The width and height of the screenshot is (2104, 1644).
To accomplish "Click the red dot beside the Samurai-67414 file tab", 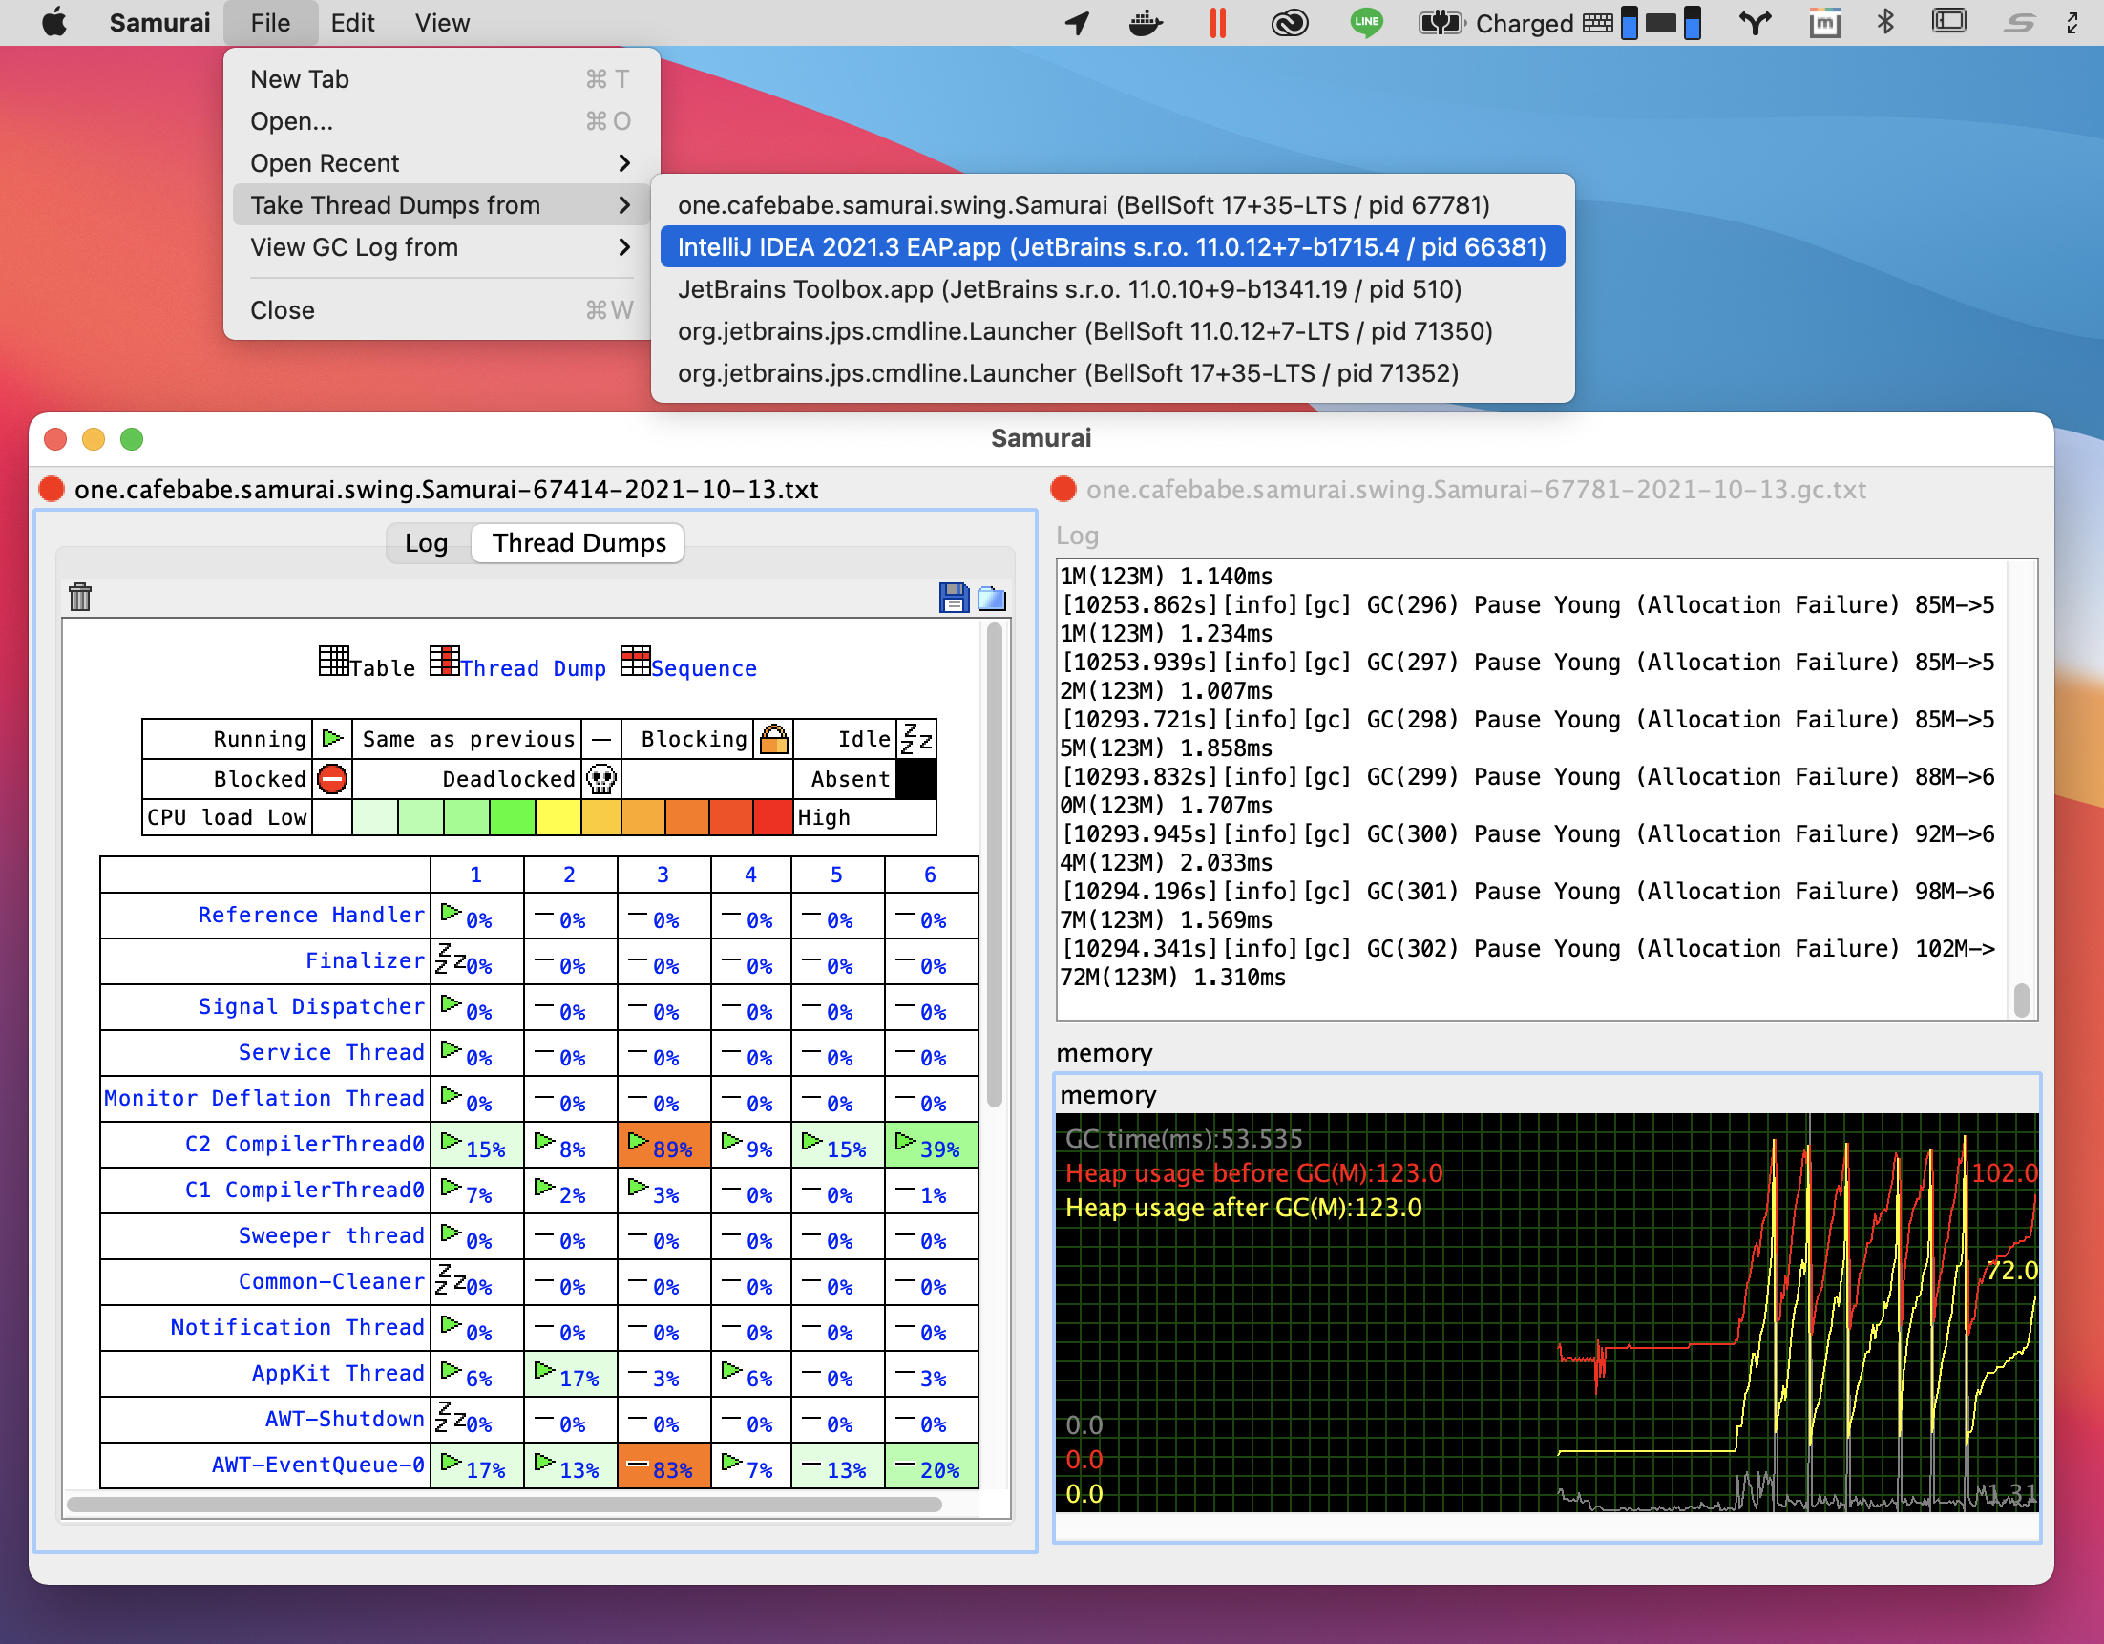I will pos(51,490).
